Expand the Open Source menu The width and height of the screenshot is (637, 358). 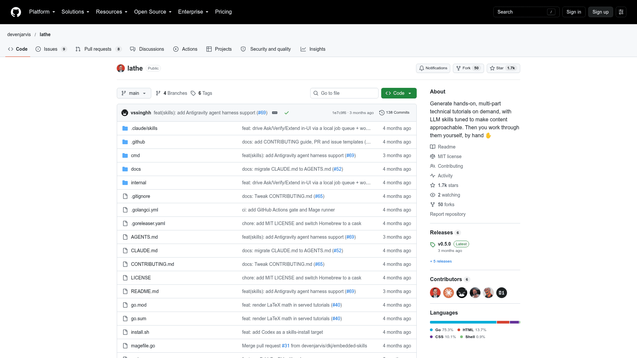pyautogui.click(x=153, y=12)
